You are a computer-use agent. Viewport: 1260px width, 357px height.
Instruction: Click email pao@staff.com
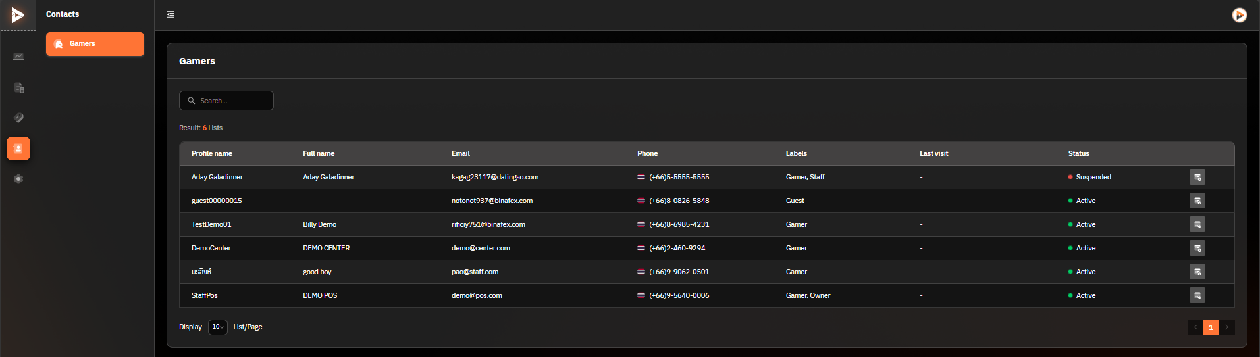point(475,272)
